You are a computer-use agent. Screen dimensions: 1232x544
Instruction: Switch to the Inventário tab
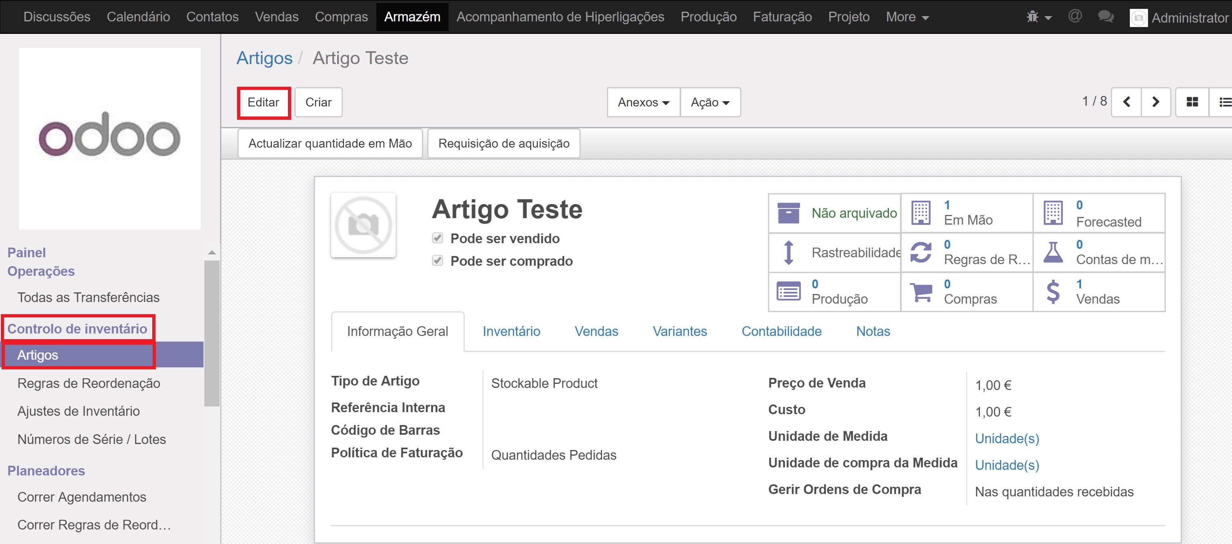click(x=511, y=331)
